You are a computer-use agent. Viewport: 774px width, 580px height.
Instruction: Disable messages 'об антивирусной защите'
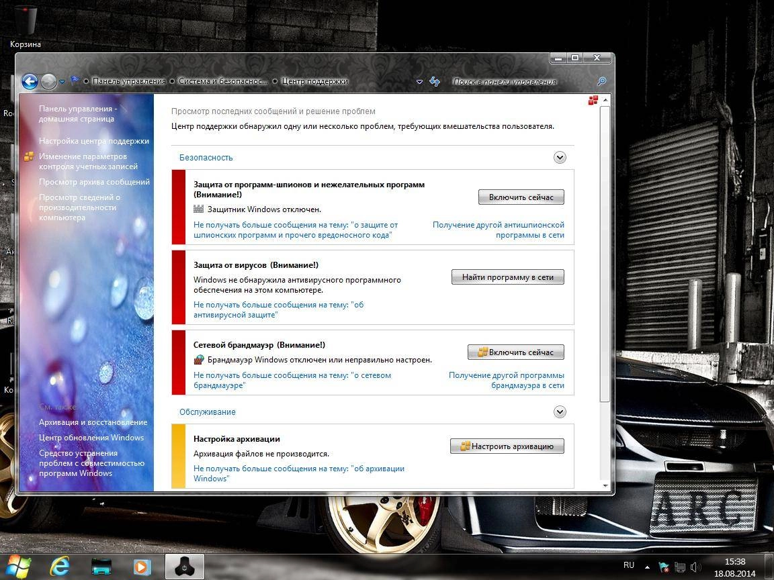coord(278,309)
